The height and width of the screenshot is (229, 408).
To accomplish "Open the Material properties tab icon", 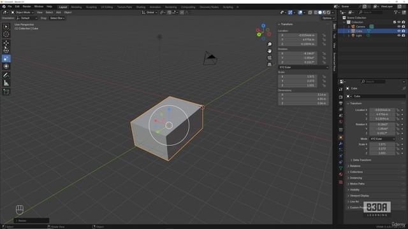I will (340, 174).
